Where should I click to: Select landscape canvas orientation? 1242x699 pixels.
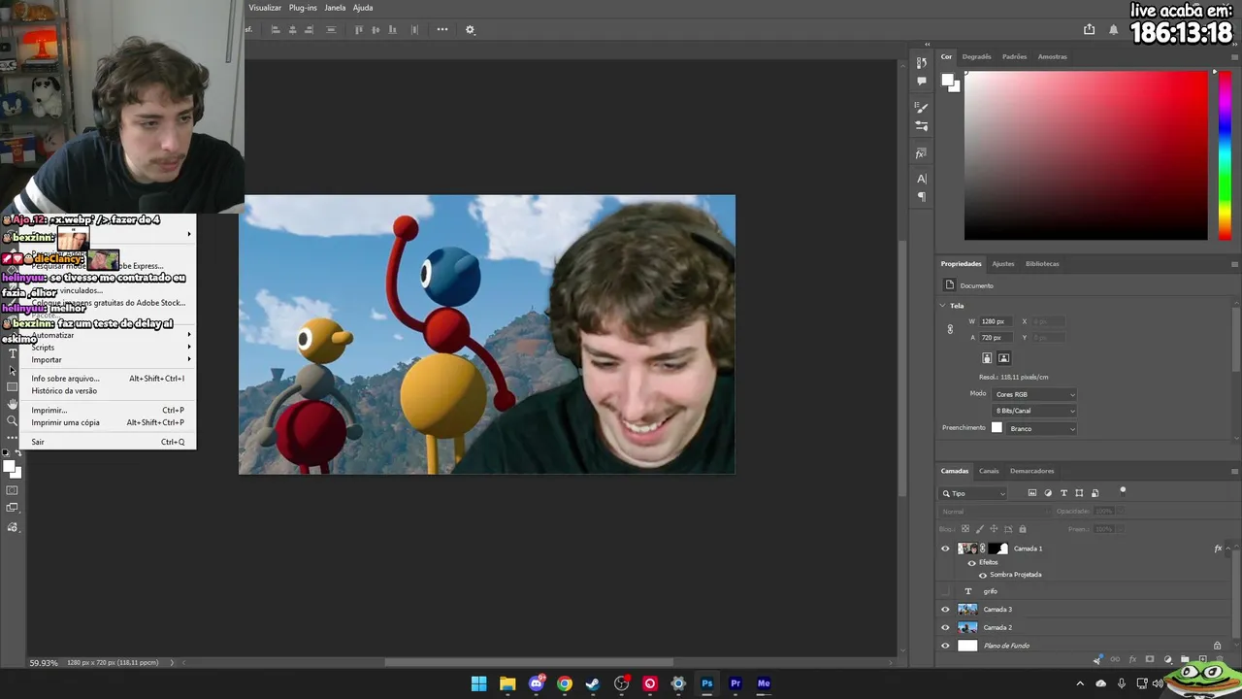click(1004, 358)
